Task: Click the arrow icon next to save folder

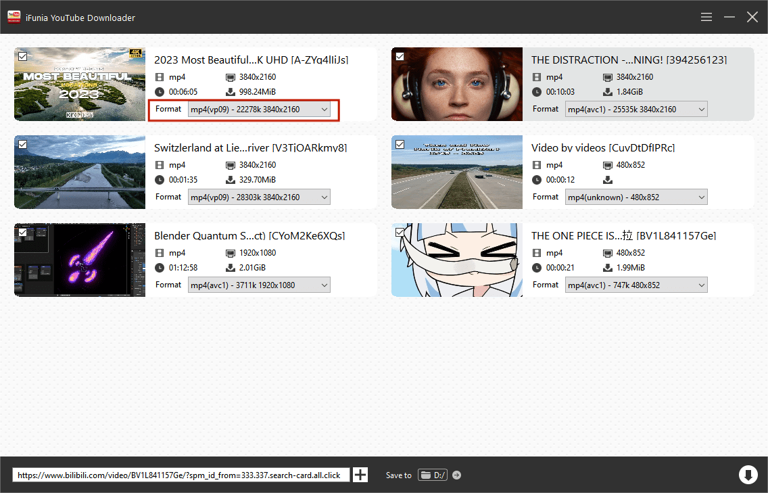Action: (x=456, y=475)
